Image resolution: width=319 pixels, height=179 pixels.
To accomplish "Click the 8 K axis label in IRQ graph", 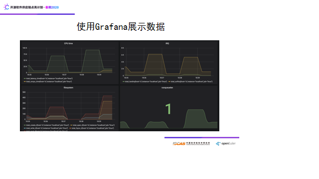I will 123,48.
